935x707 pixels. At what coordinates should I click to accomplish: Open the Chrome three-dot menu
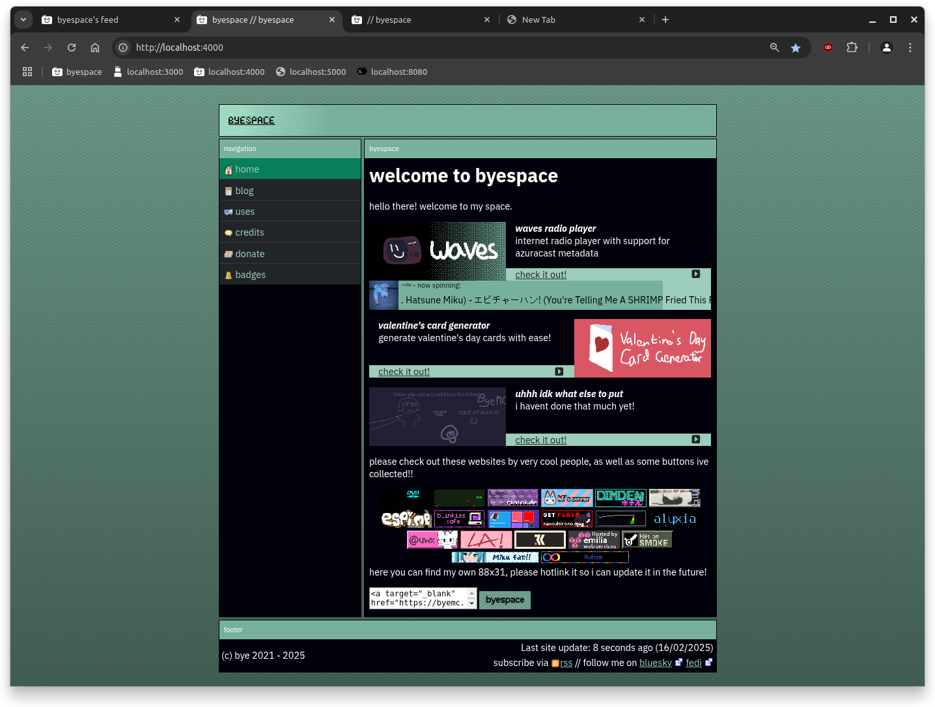click(x=910, y=47)
